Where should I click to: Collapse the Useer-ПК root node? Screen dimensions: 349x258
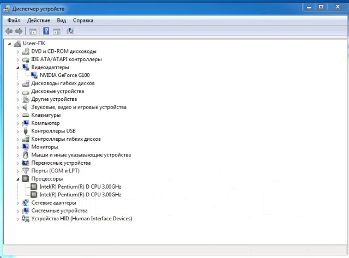(x=9, y=44)
